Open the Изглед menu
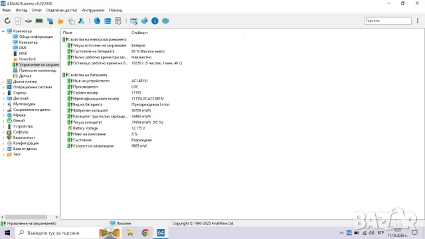The height and width of the screenshot is (239, 425). pyautogui.click(x=21, y=11)
